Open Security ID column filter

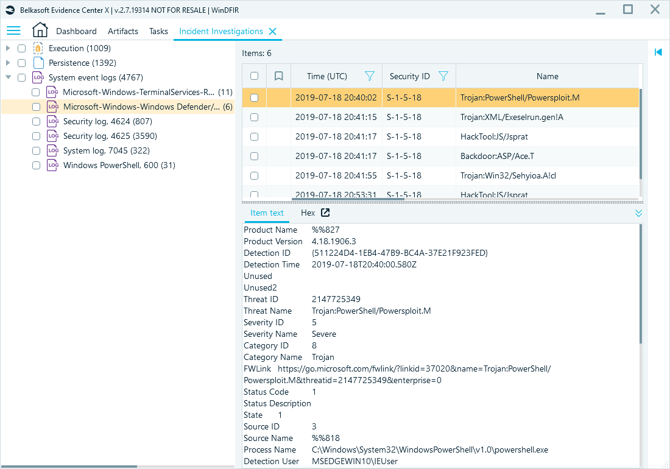click(x=443, y=76)
